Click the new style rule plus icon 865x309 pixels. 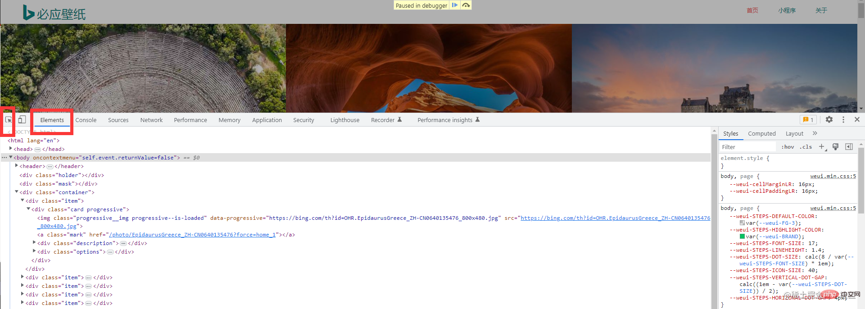tap(822, 147)
